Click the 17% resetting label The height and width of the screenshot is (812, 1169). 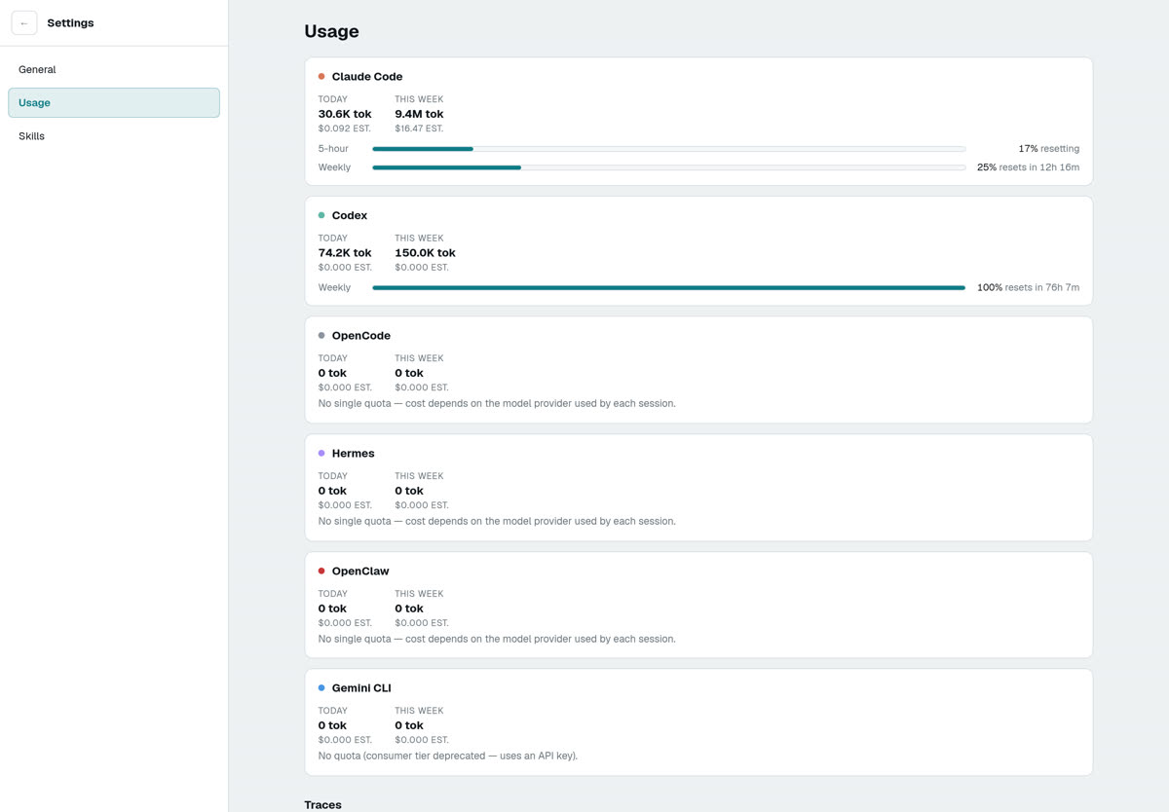pyautogui.click(x=1048, y=149)
